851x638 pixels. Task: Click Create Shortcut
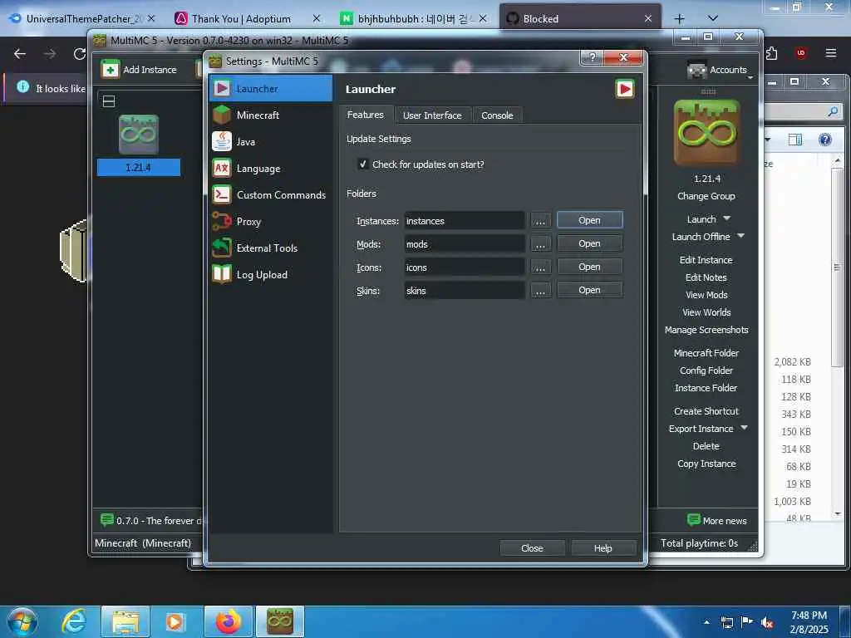(706, 410)
